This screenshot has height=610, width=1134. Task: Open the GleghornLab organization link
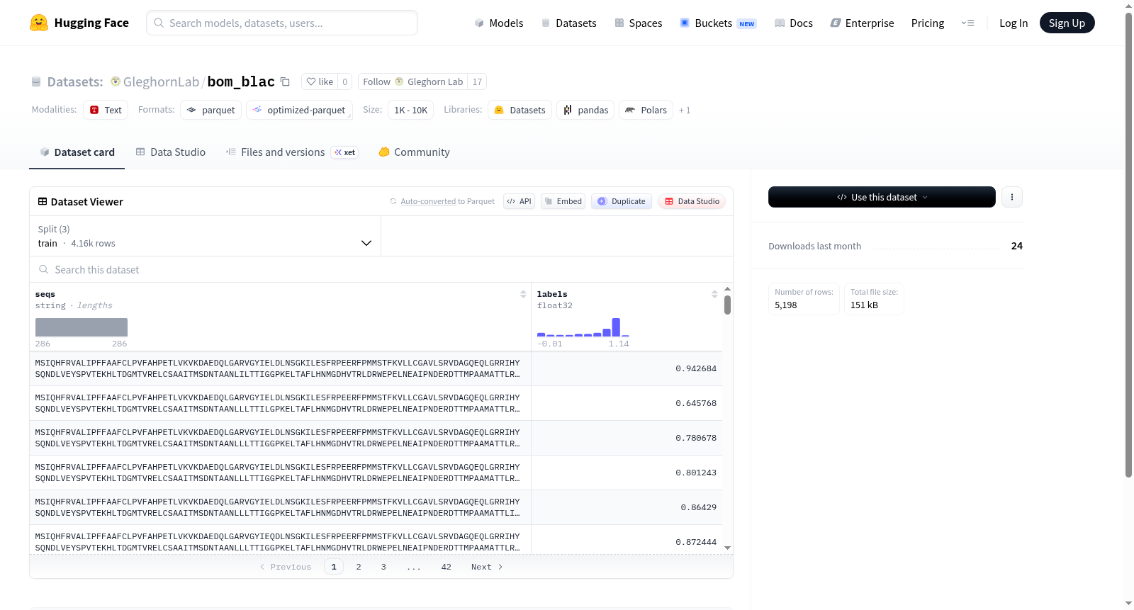(x=161, y=81)
